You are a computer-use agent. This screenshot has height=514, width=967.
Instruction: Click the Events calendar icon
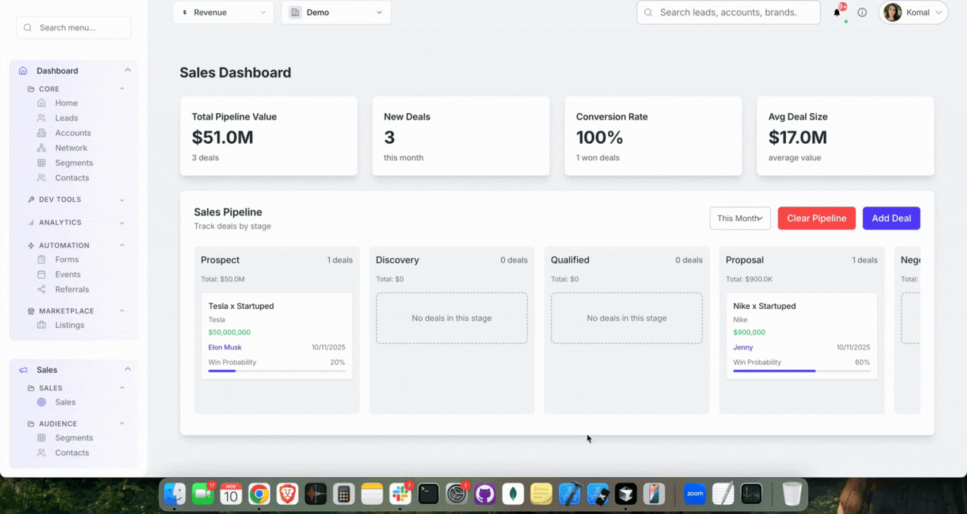tap(41, 274)
